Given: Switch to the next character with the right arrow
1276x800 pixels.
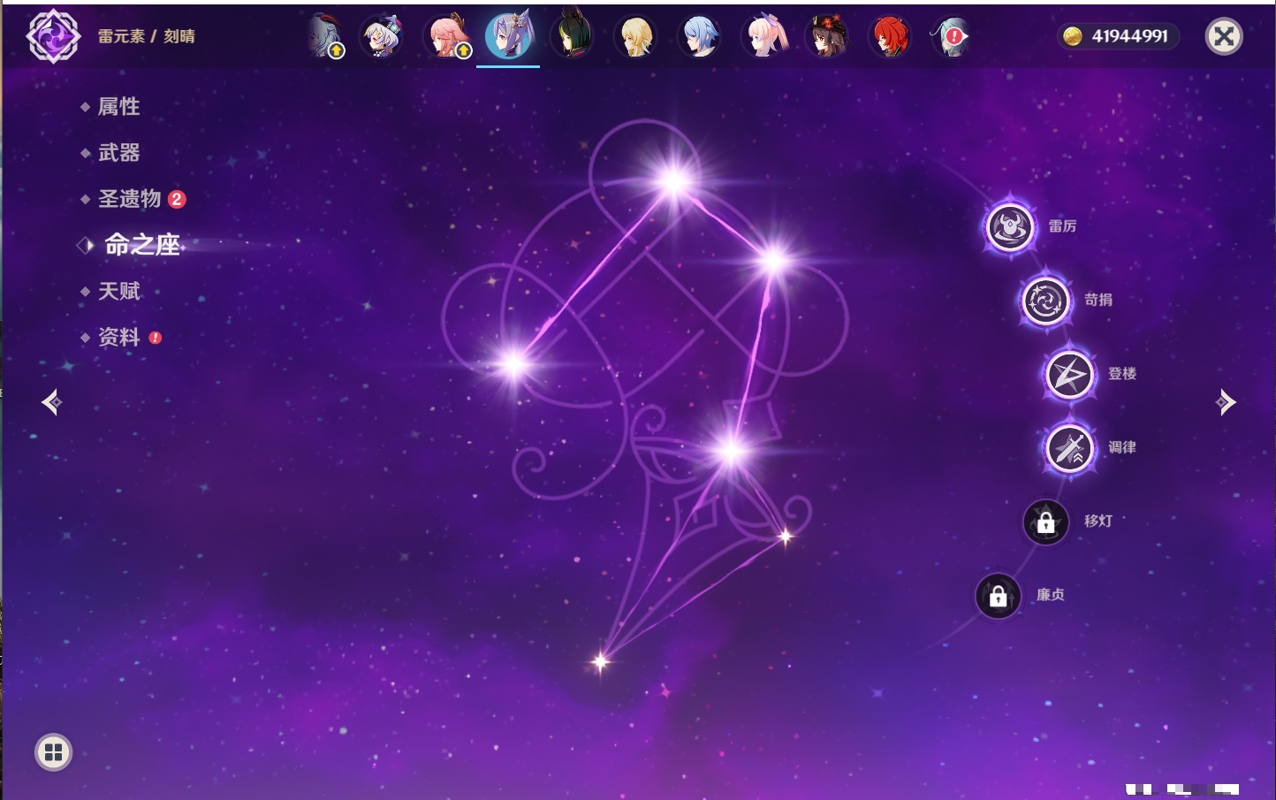Looking at the screenshot, I should pos(1225,402).
